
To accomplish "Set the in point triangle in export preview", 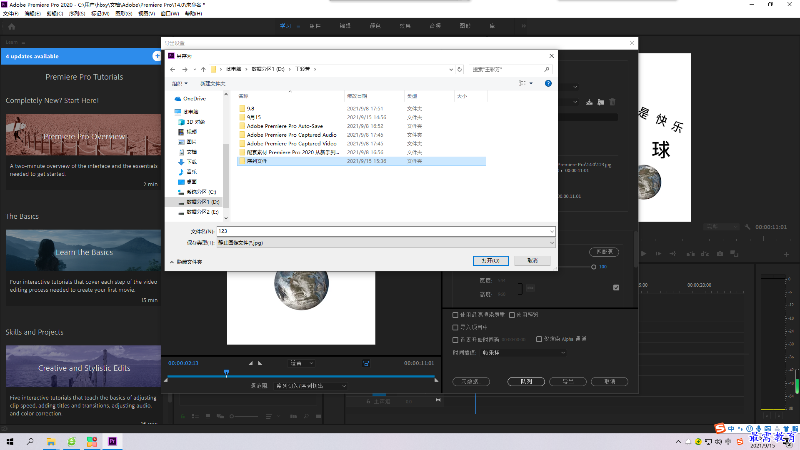I will 251,363.
